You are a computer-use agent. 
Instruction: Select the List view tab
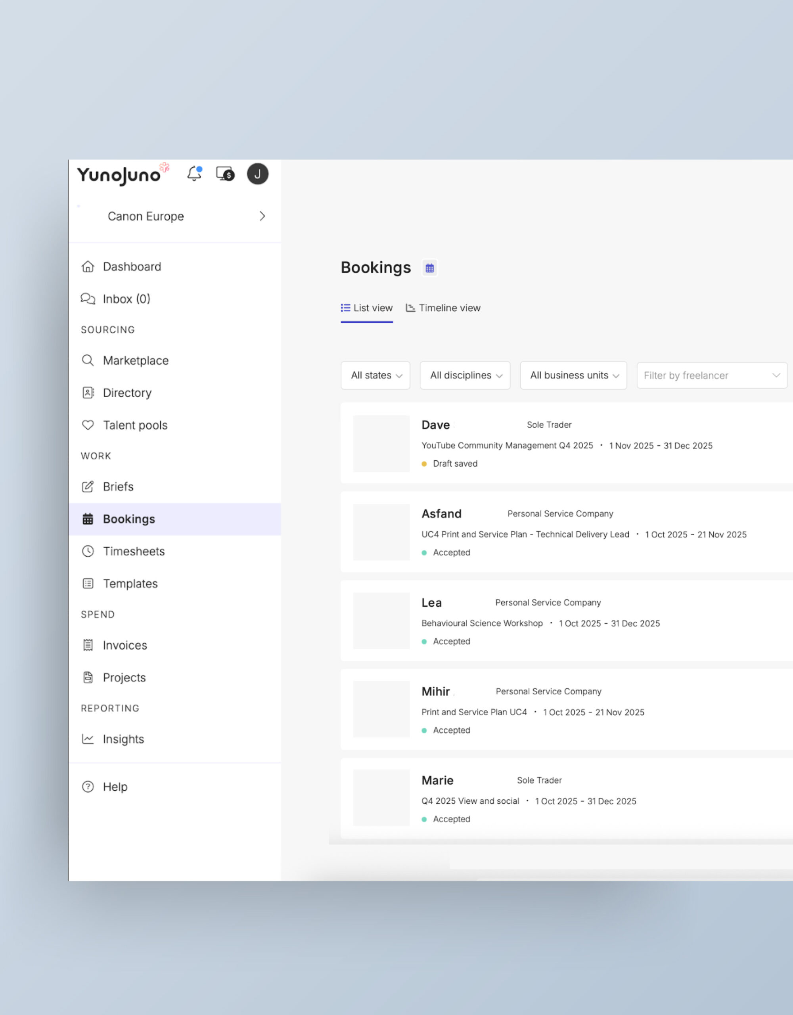(367, 308)
